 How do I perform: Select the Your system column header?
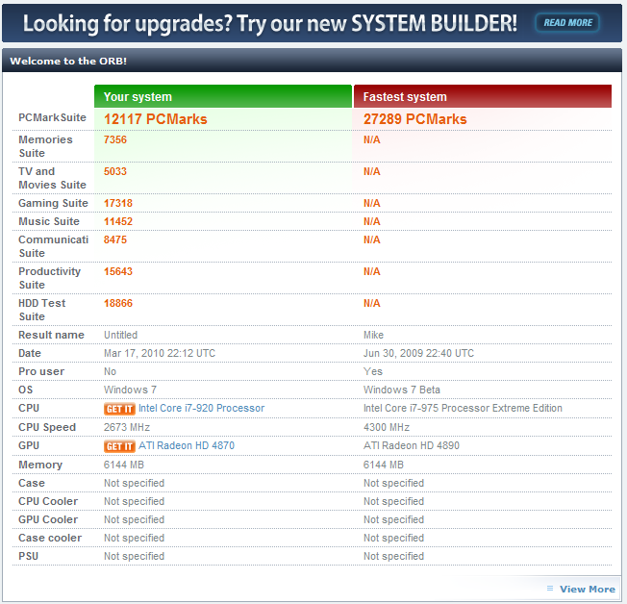[223, 96]
